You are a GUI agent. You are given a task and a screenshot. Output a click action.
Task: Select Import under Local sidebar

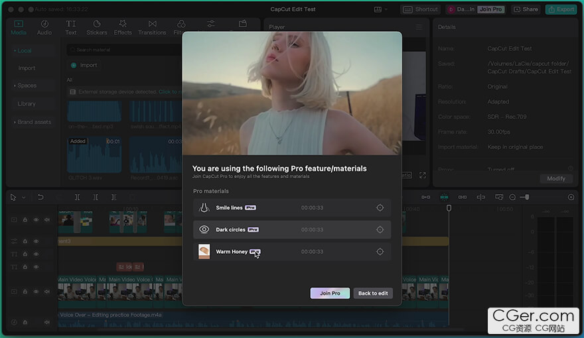(27, 68)
